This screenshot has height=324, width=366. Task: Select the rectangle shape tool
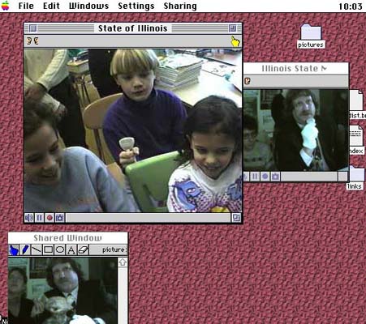pos(48,249)
